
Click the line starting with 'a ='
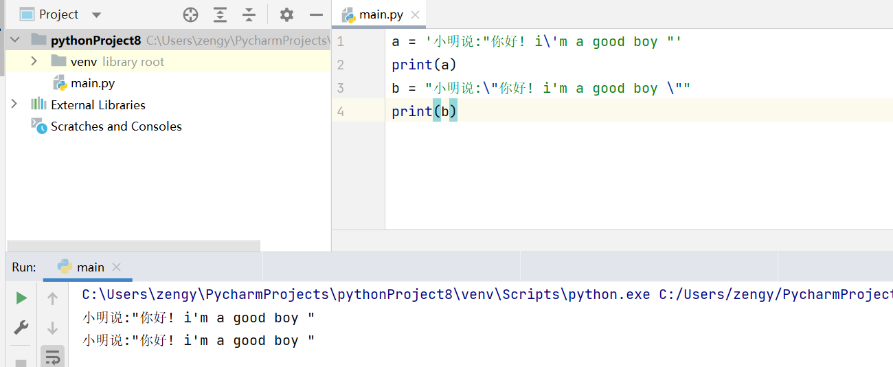[536, 41]
